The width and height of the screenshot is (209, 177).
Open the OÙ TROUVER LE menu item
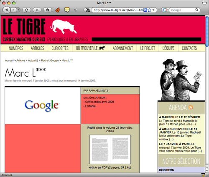tap(90, 48)
